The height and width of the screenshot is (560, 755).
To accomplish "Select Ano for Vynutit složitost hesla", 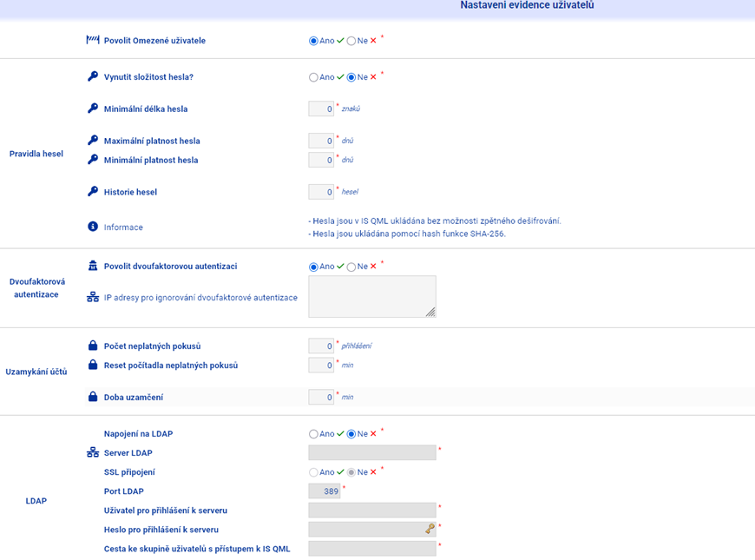I will [x=313, y=77].
